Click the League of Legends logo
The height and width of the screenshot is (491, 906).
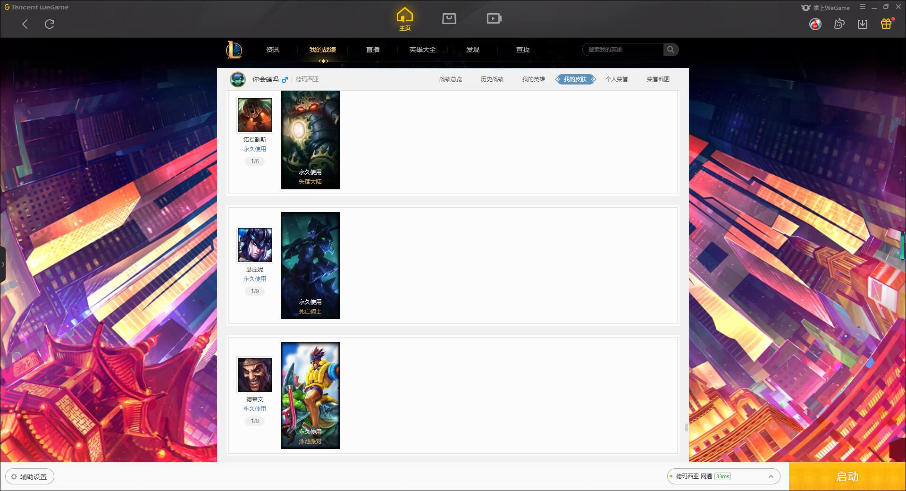point(234,50)
